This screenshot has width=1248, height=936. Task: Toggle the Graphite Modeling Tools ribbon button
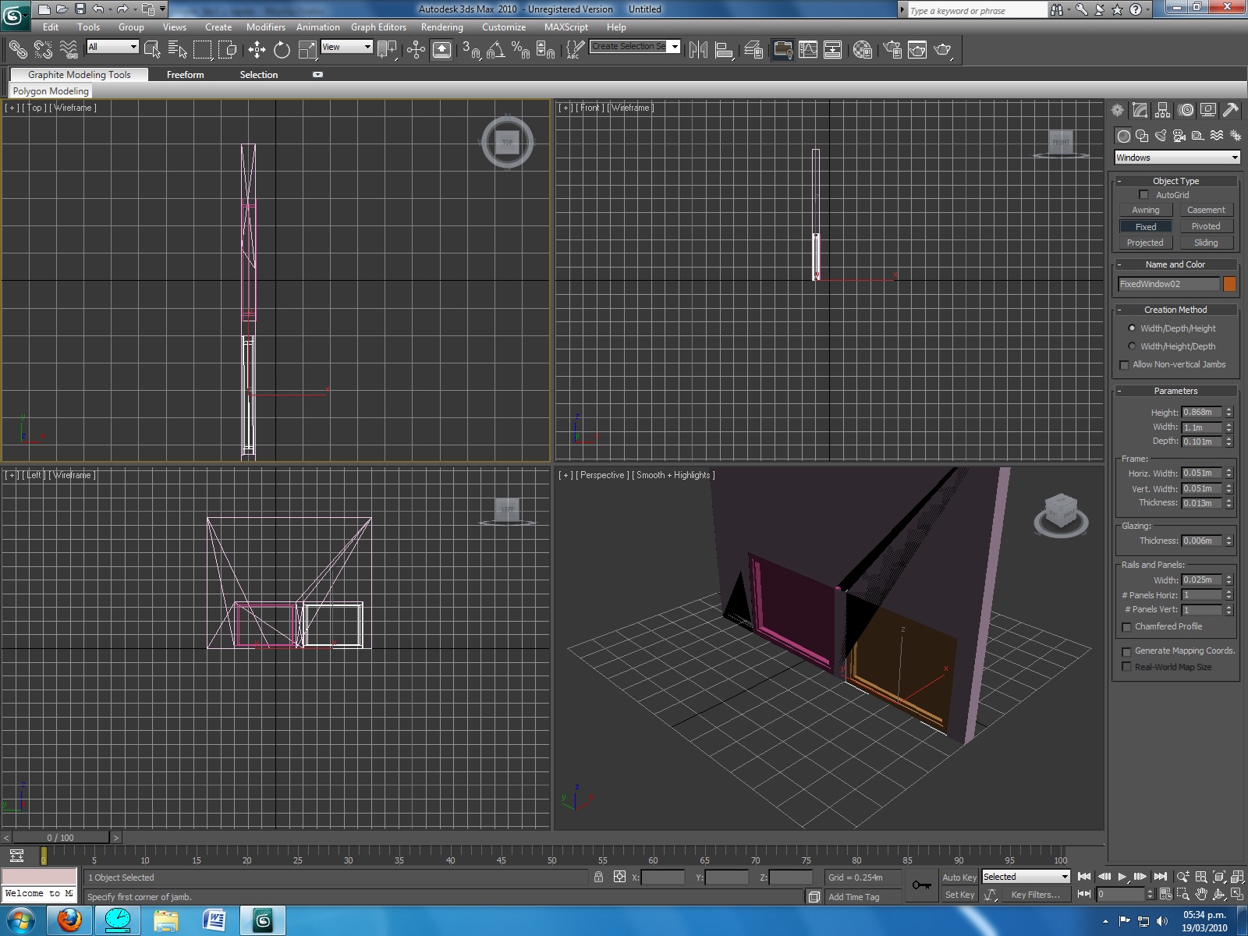pyautogui.click(x=80, y=75)
